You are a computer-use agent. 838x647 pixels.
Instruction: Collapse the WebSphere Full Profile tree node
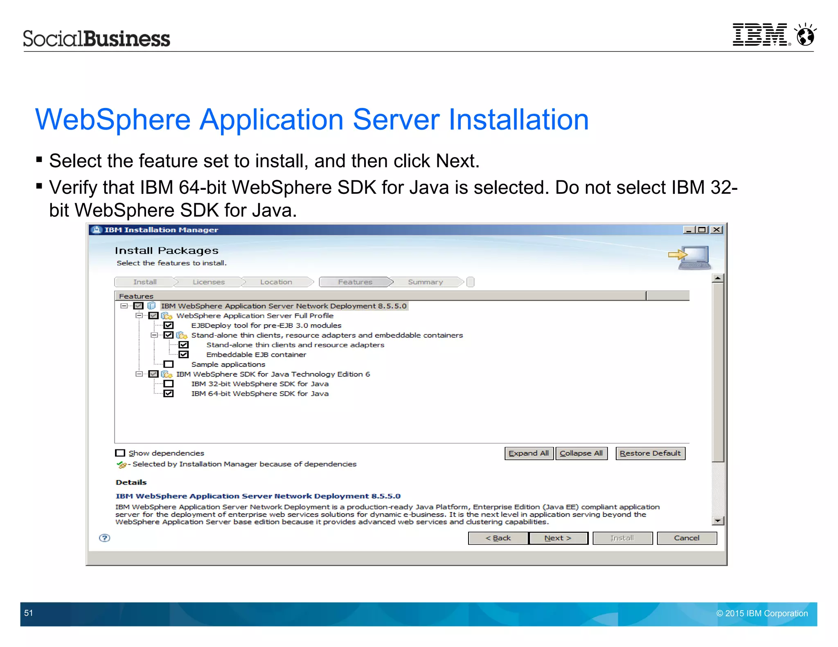point(139,315)
